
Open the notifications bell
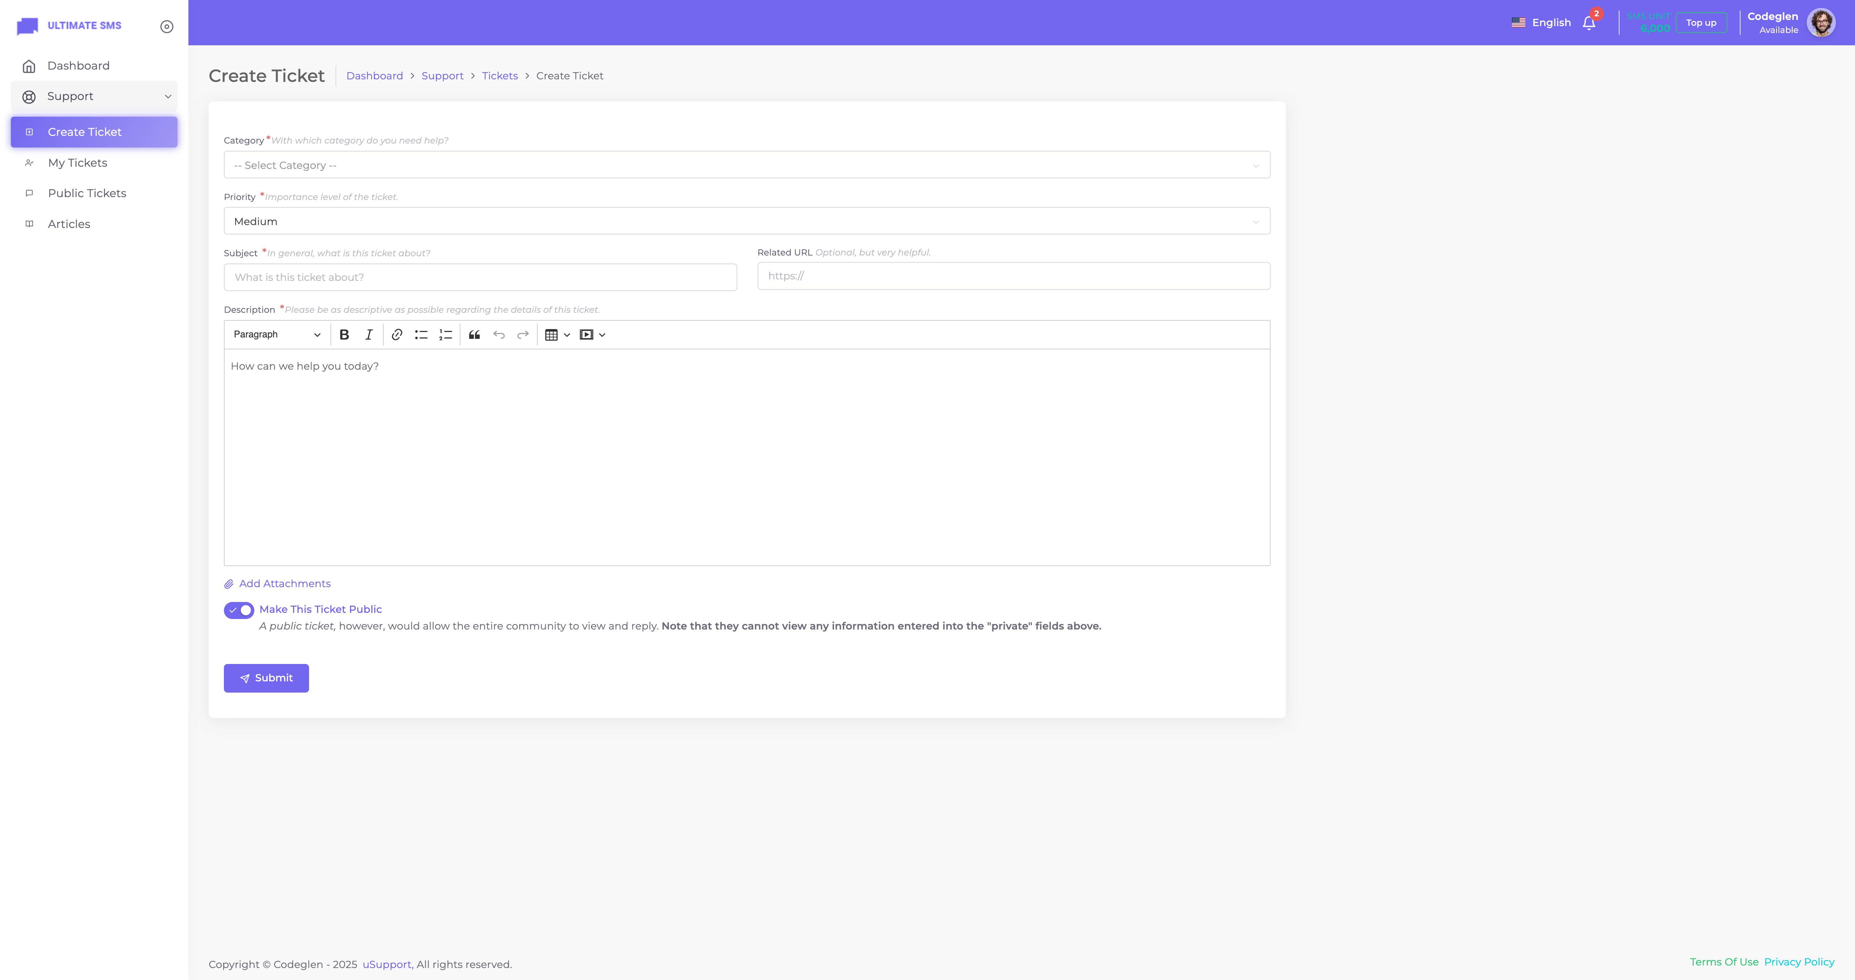click(x=1589, y=23)
